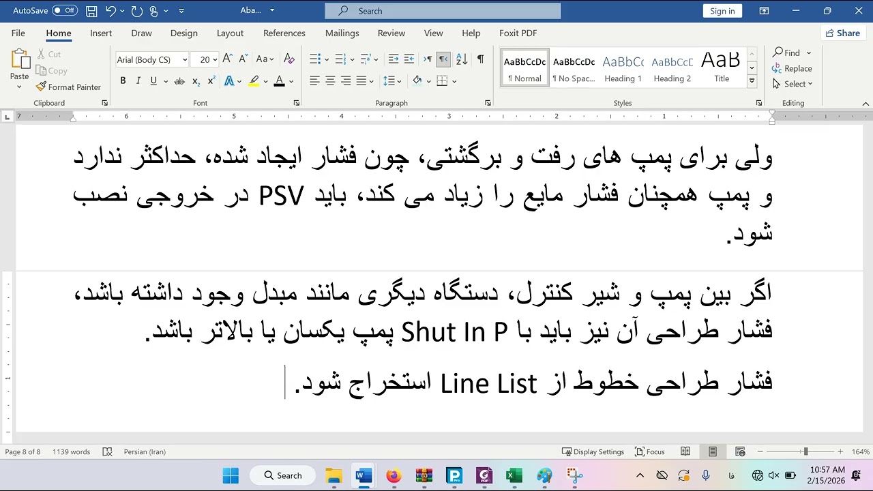Screen dimensions: 873x491
Task: Toggle Underline formatting
Action: 153,80
